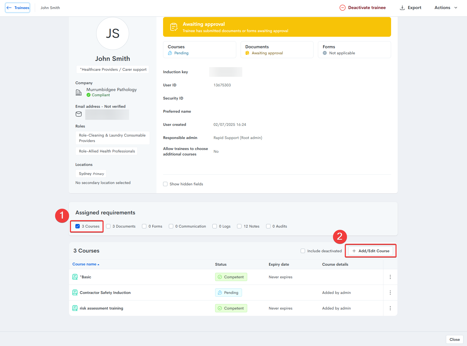467x346 pixels.
Task: Click the Awaiting approval clipboard icon
Action: [174, 27]
